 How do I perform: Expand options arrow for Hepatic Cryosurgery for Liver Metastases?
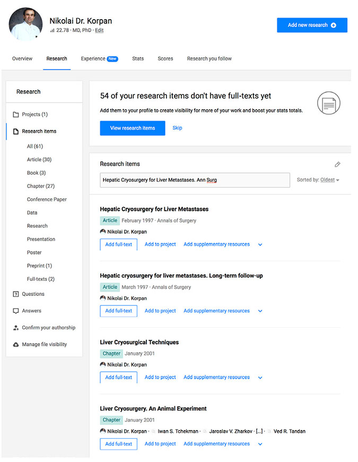coord(260,245)
